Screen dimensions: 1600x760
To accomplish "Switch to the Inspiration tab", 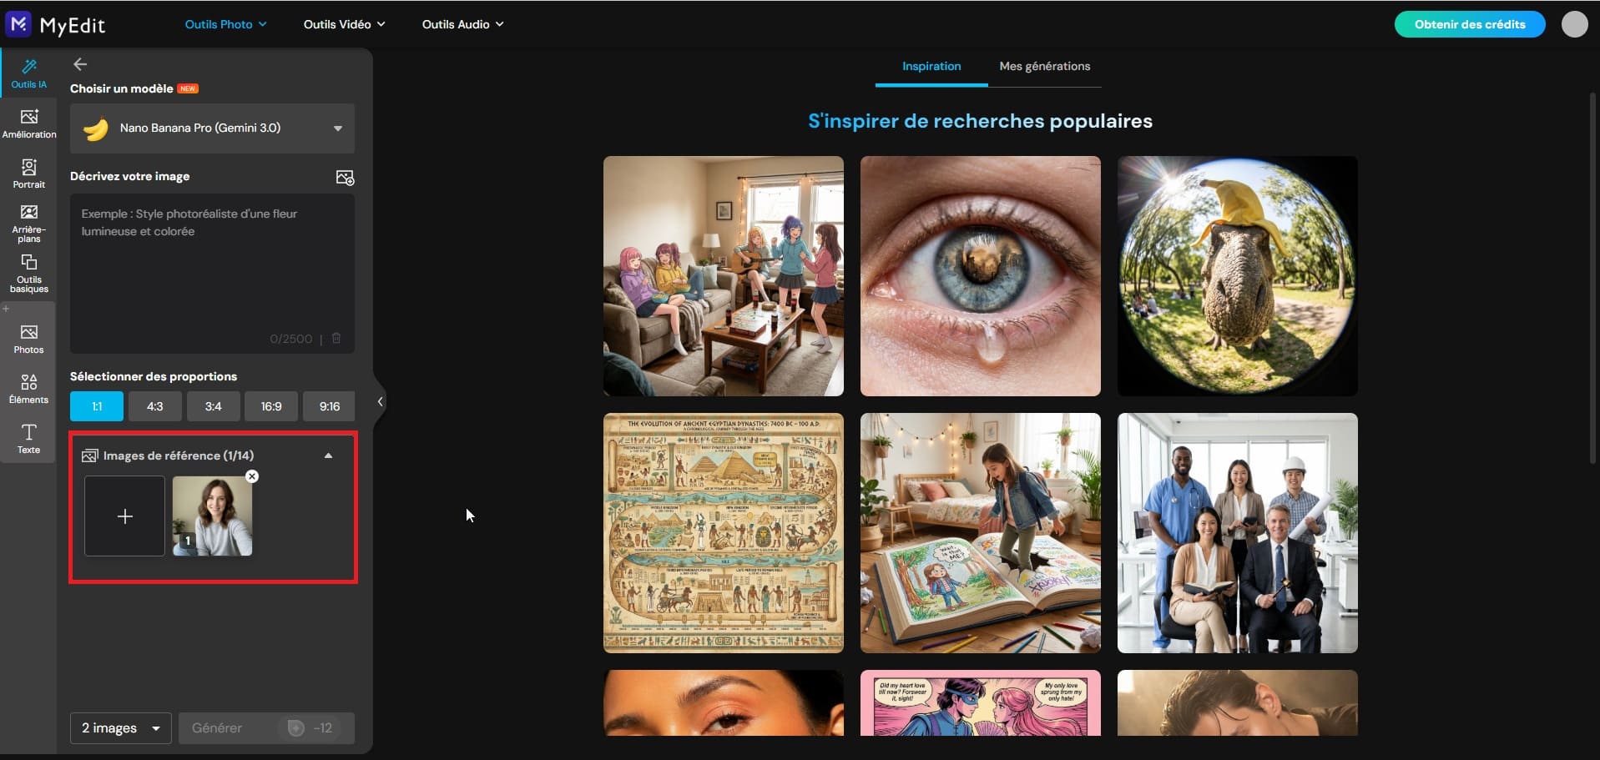I will [x=931, y=66].
